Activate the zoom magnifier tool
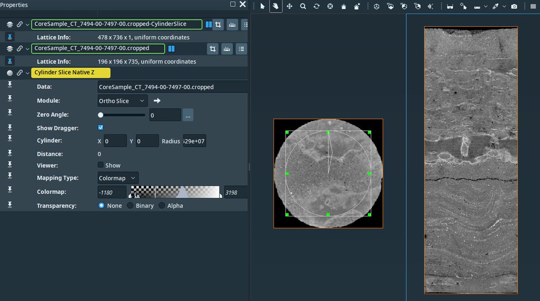Viewport: 540px width, 301px height. 303,6
